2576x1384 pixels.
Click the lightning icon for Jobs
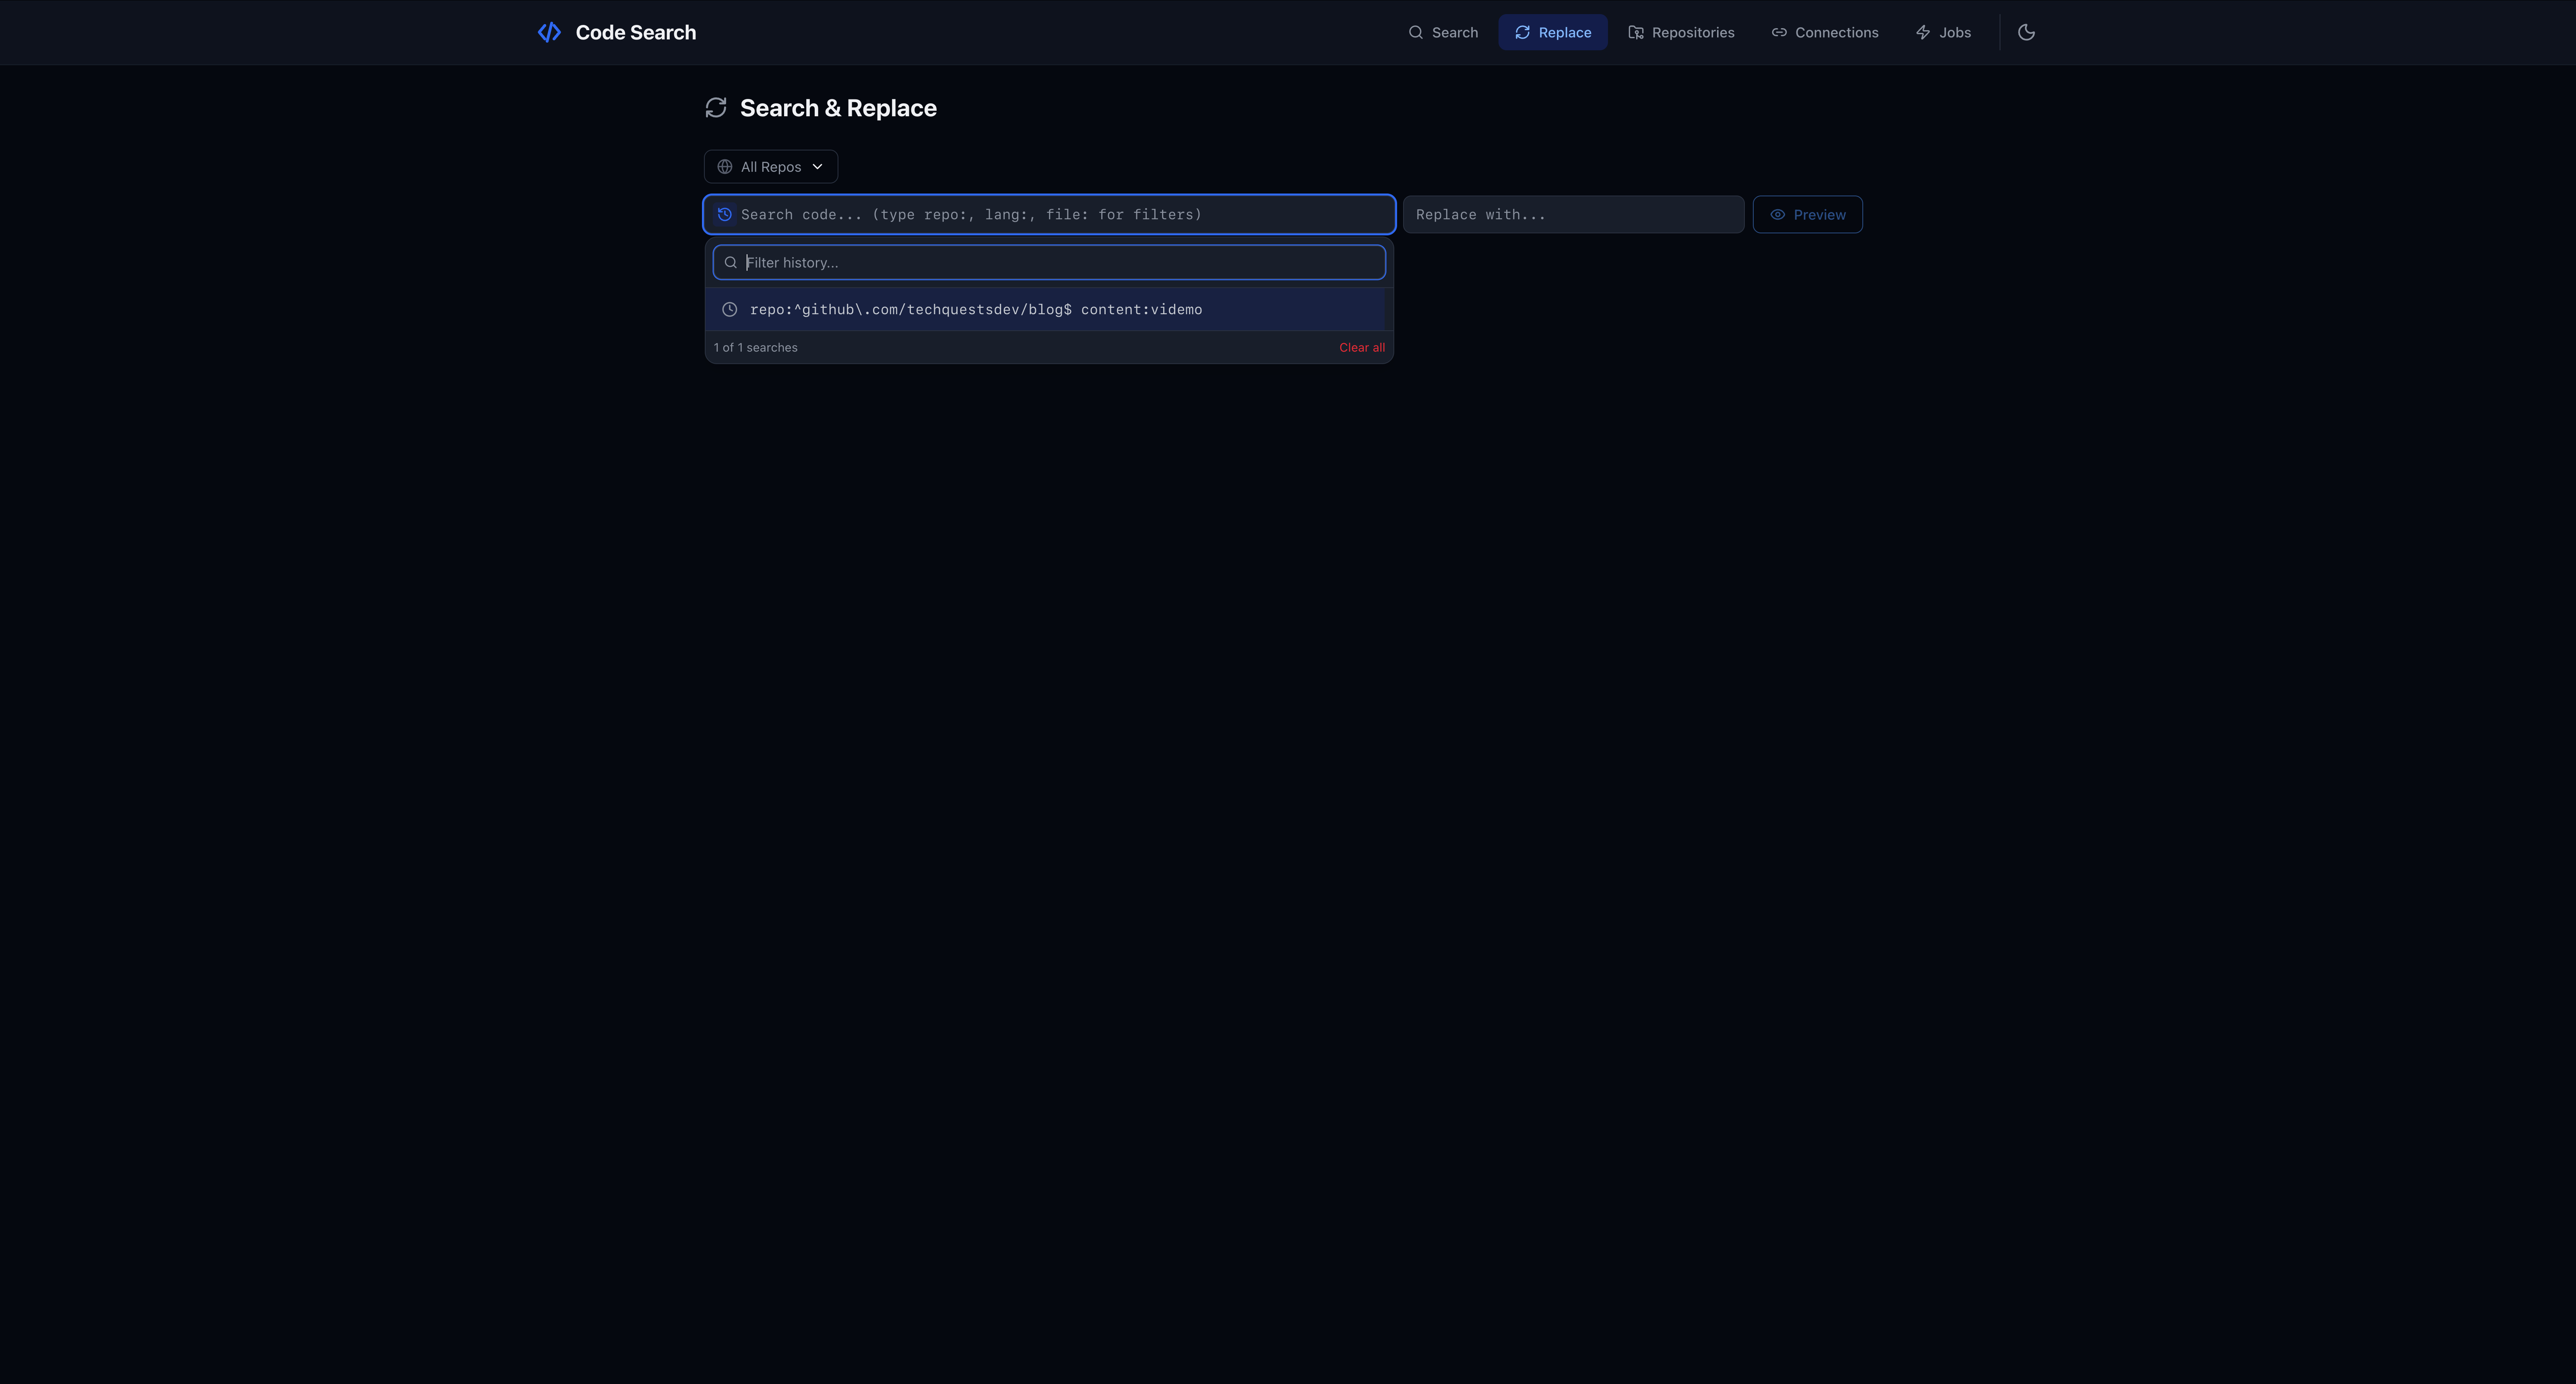pos(1922,32)
